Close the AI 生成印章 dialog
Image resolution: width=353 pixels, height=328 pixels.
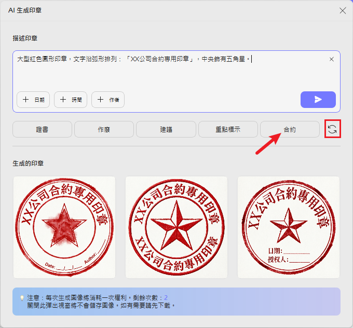click(343, 10)
